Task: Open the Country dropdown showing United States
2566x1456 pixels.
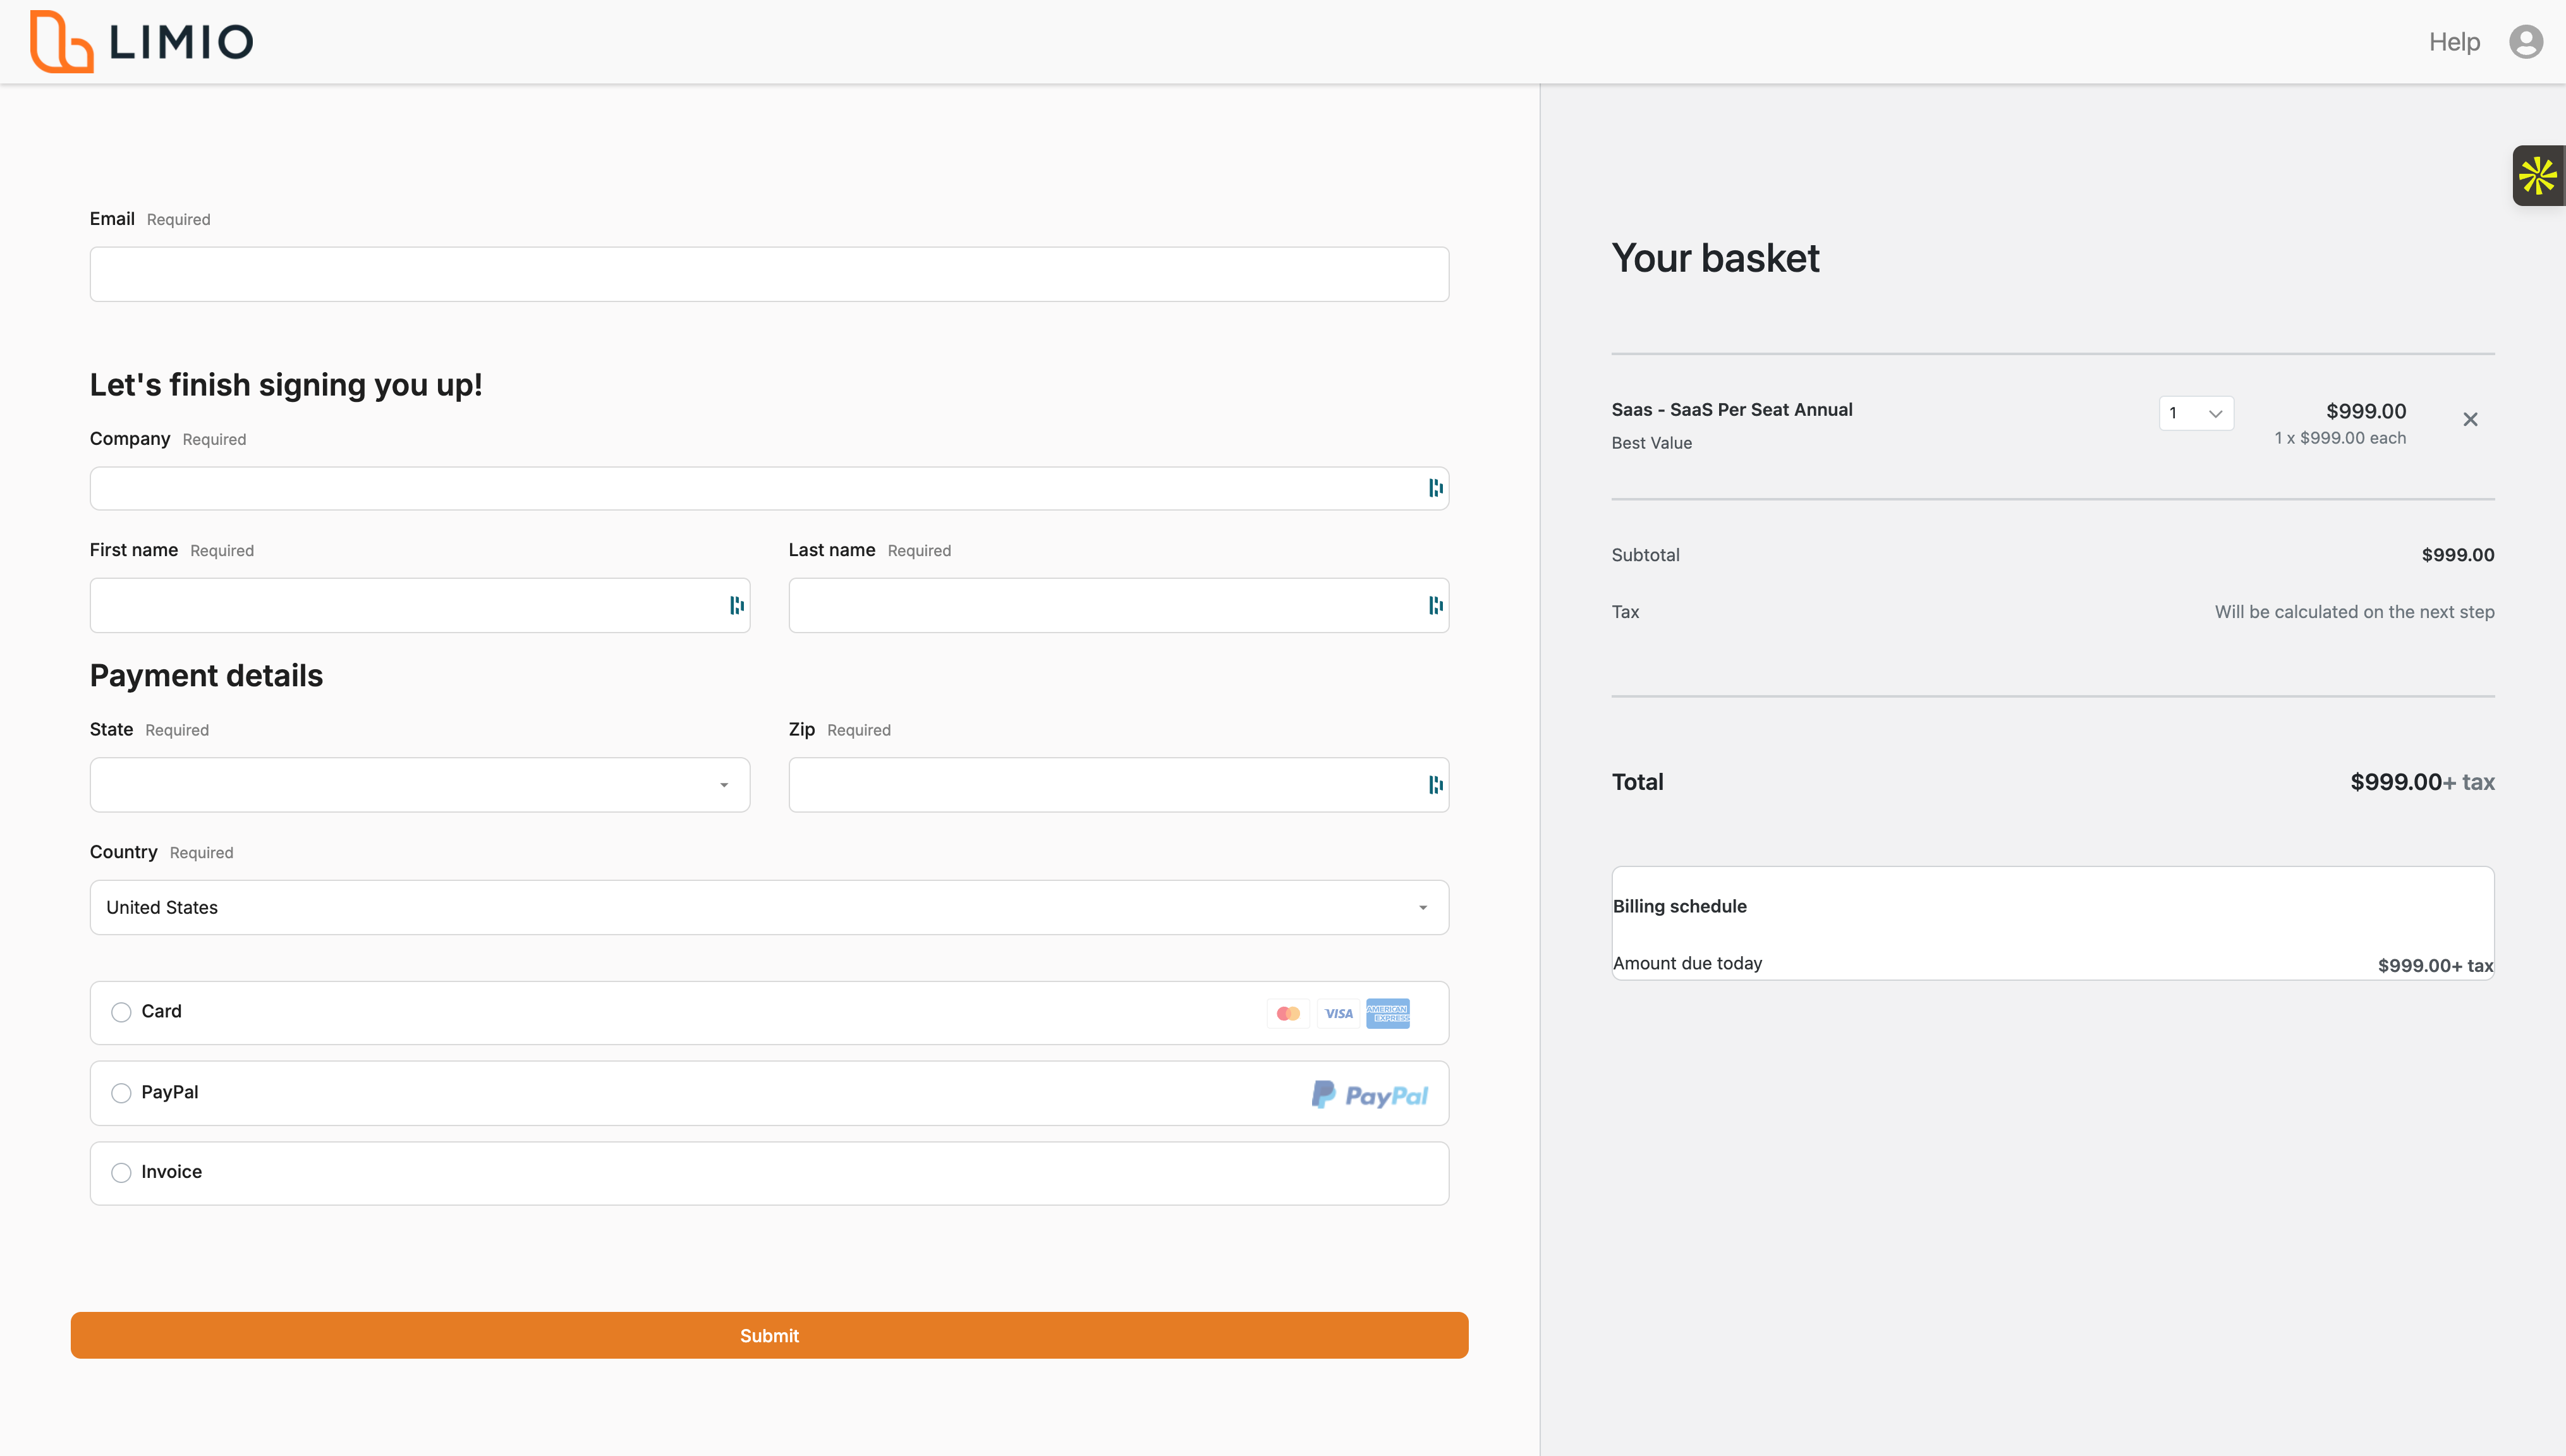Action: point(769,907)
